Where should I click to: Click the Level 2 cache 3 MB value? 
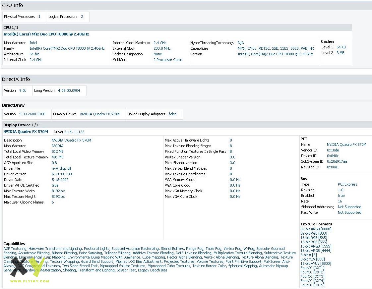(x=340, y=53)
